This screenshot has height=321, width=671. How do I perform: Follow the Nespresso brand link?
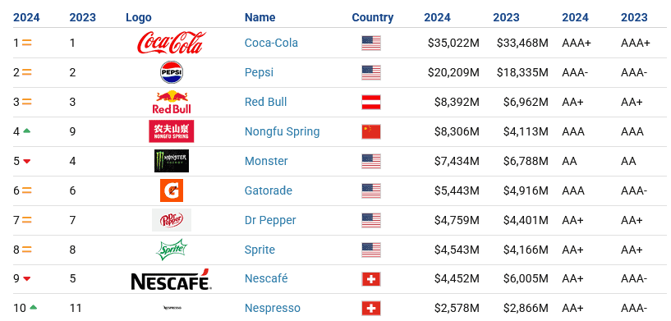(x=273, y=308)
